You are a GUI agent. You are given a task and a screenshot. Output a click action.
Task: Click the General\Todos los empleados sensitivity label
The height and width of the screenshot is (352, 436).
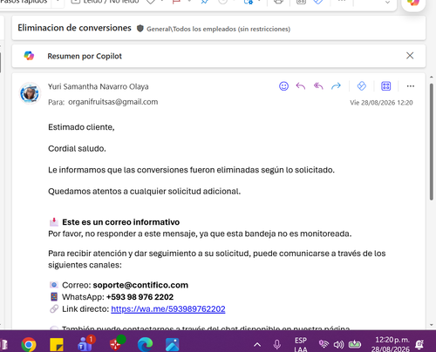tap(218, 29)
